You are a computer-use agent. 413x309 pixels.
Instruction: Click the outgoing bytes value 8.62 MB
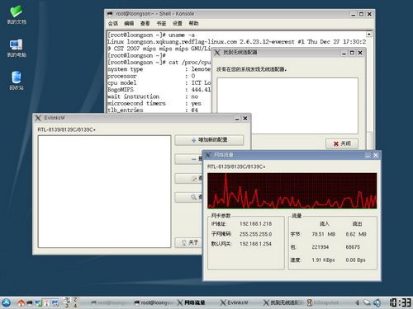tap(356, 234)
